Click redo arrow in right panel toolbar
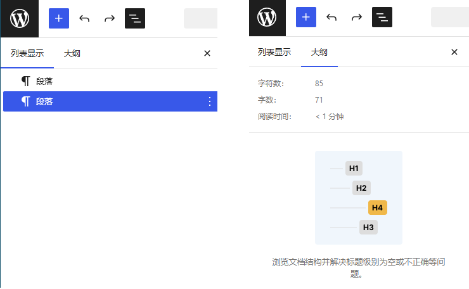This screenshot has width=469, height=289. pyautogui.click(x=357, y=17)
